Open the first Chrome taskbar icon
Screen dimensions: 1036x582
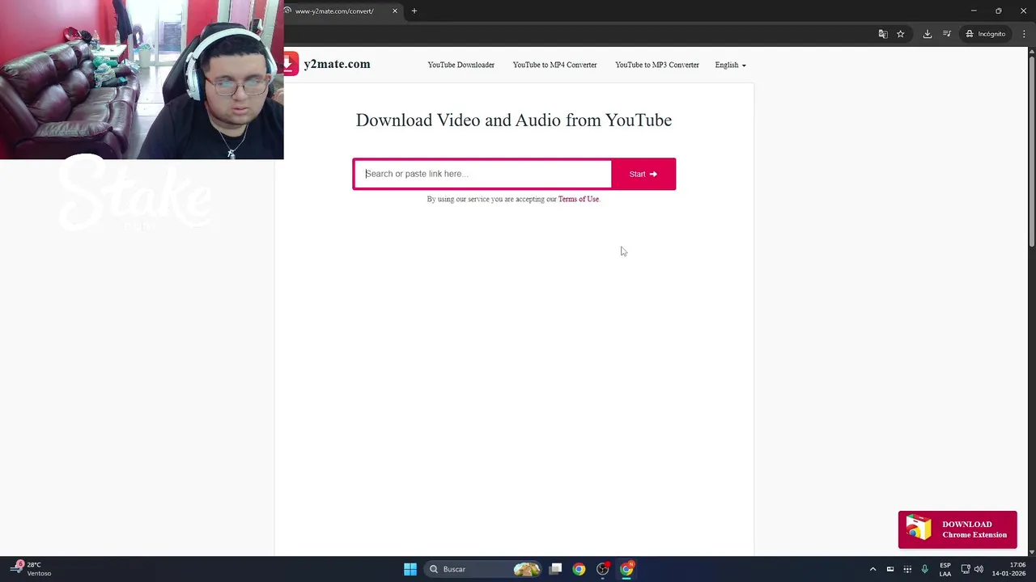click(x=579, y=569)
